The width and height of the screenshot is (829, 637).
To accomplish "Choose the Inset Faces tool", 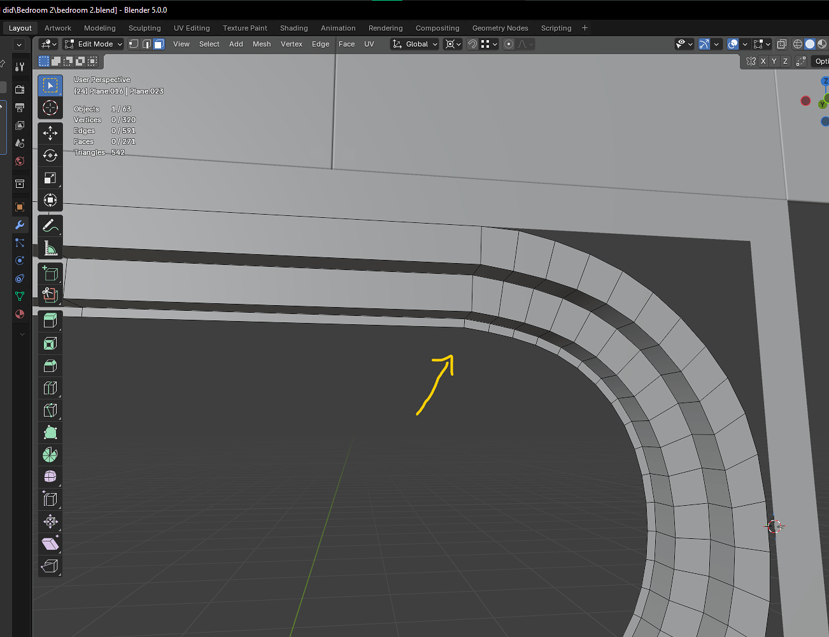I will coord(50,343).
